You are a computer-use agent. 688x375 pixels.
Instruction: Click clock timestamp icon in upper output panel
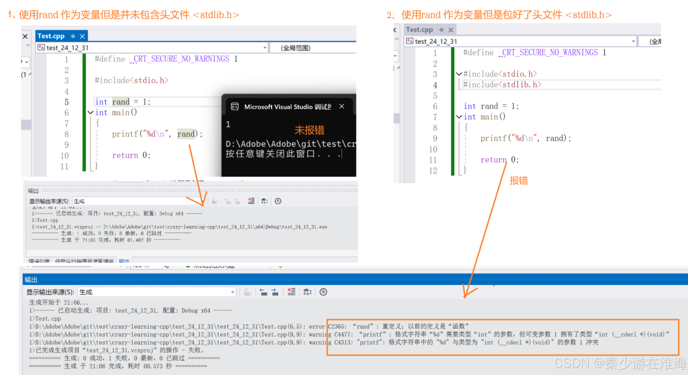click(278, 201)
